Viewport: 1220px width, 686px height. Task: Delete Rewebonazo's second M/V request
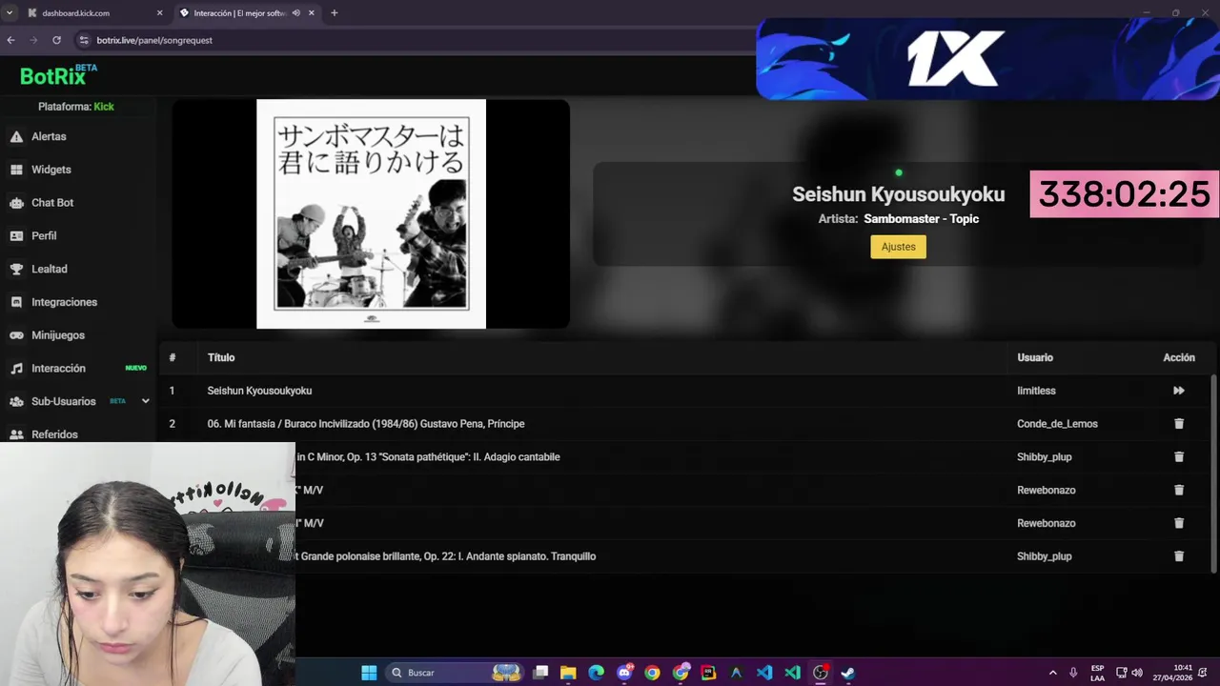(x=1178, y=523)
